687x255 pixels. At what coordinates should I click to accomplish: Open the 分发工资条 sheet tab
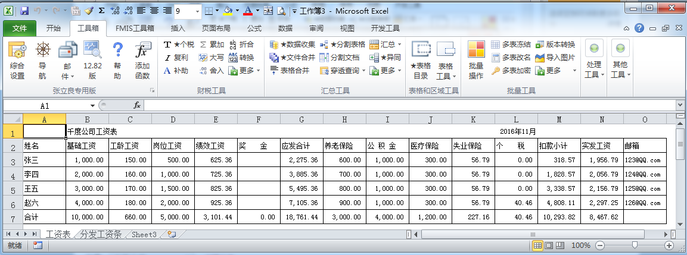(101, 235)
